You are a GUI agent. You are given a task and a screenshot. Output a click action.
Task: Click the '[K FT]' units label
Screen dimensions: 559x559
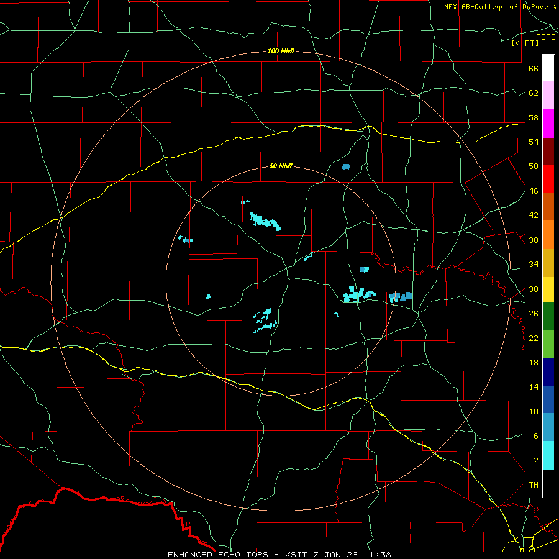(525, 43)
